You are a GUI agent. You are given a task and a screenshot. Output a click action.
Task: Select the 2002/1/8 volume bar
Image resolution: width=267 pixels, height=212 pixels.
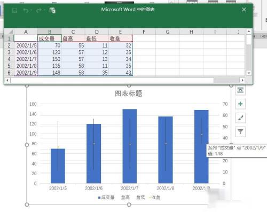click(166, 150)
